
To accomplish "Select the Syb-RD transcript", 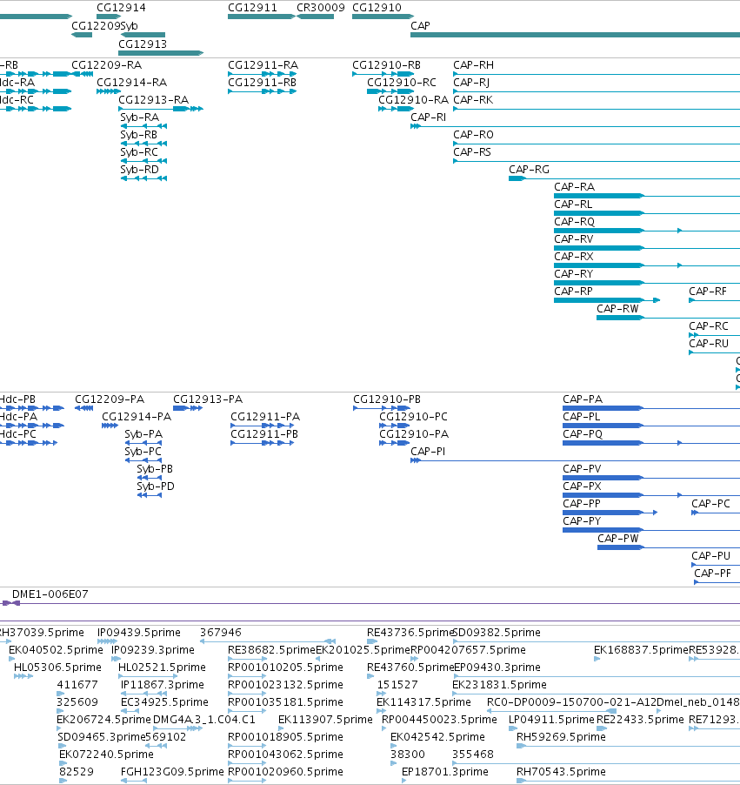I will (140, 169).
